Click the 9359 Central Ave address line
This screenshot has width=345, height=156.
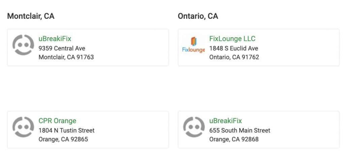click(x=62, y=48)
